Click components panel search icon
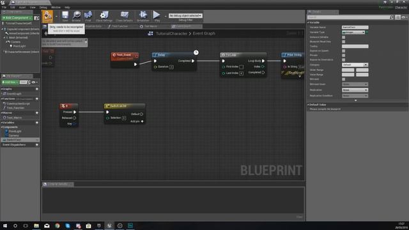409x230 pixels. pyautogui.click(x=37, y=18)
